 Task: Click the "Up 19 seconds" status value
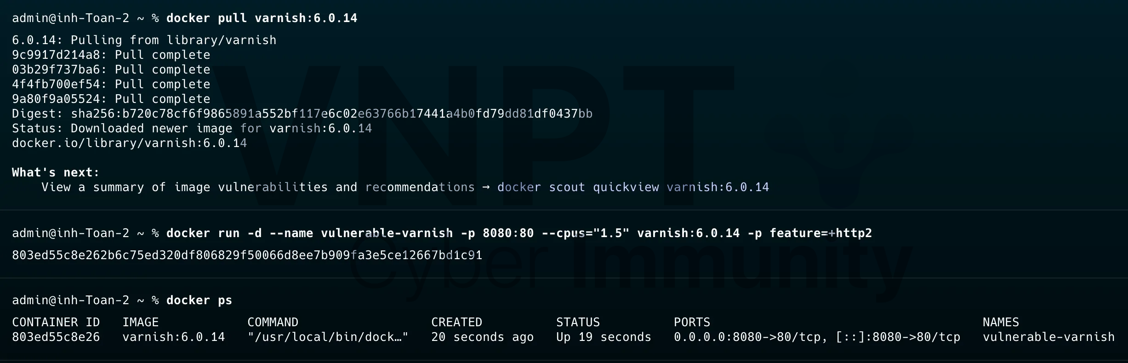tap(604, 337)
